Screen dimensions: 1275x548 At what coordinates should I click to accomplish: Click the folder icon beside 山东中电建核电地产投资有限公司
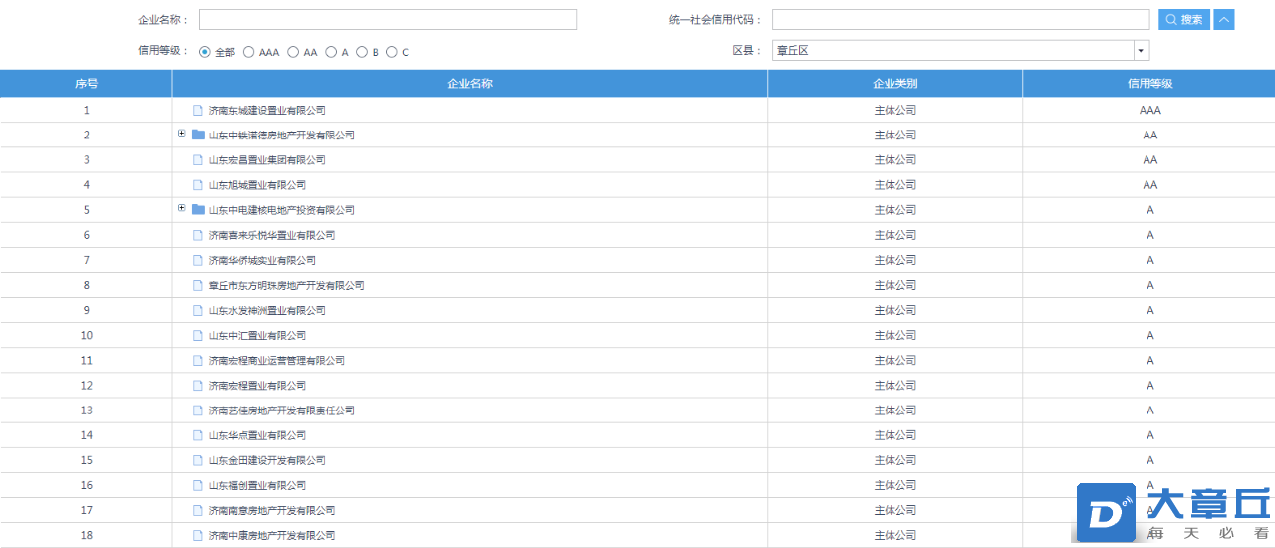(198, 210)
